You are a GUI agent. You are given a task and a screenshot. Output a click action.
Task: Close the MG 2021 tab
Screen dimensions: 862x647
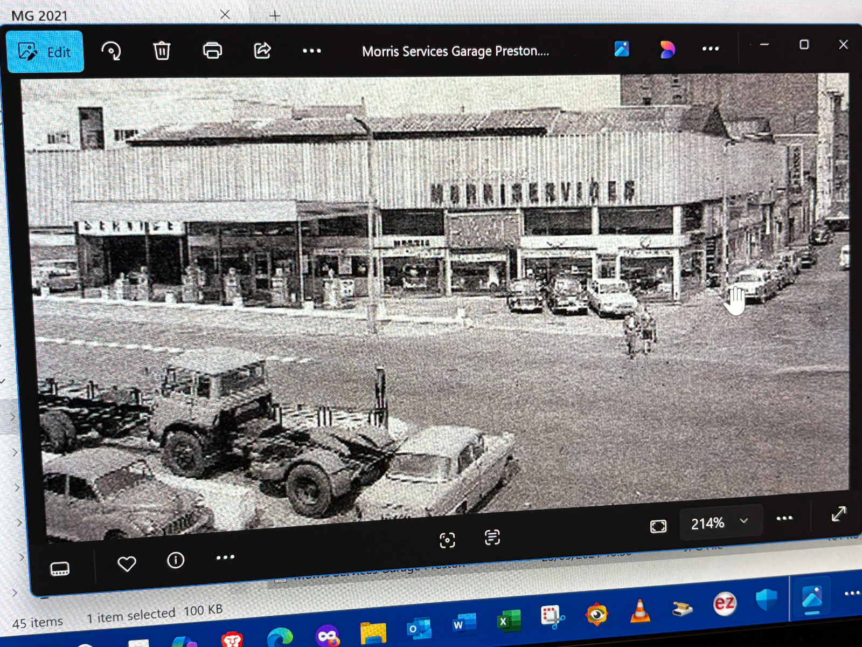[225, 15]
